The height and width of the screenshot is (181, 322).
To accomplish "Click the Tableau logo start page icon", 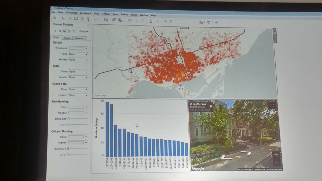I will click(x=54, y=18).
